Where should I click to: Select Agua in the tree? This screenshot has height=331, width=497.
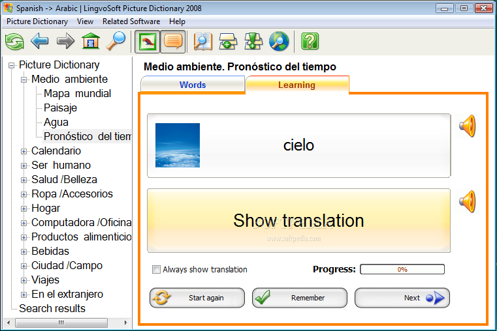click(56, 122)
